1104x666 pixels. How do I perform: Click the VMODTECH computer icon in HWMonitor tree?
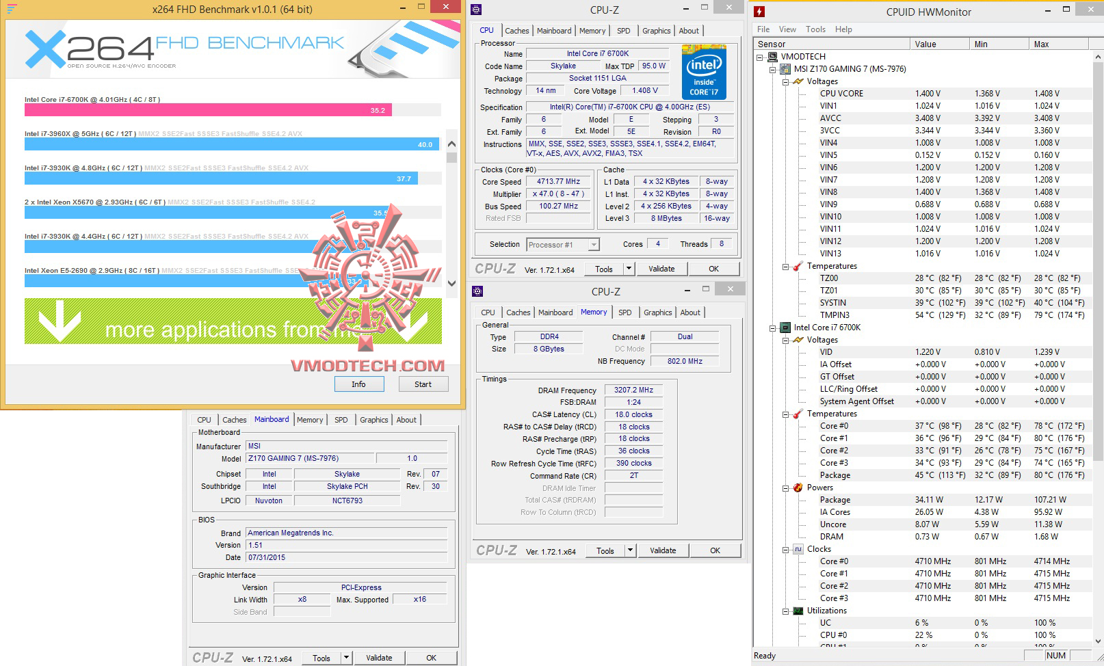(x=773, y=57)
